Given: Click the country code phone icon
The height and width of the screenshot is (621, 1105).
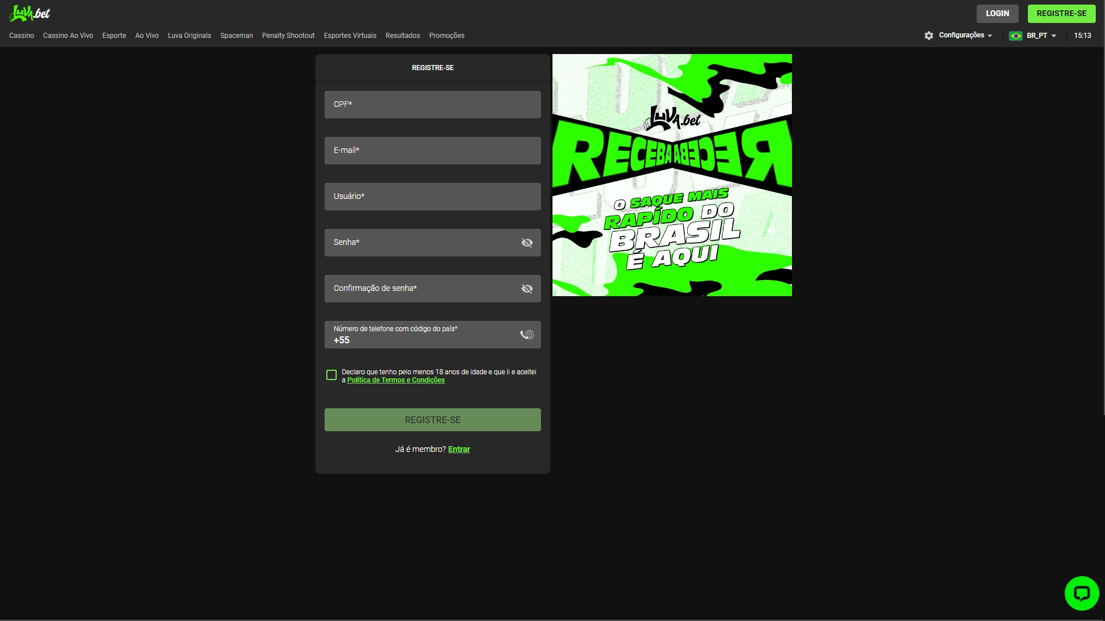Looking at the screenshot, I should click(x=527, y=335).
